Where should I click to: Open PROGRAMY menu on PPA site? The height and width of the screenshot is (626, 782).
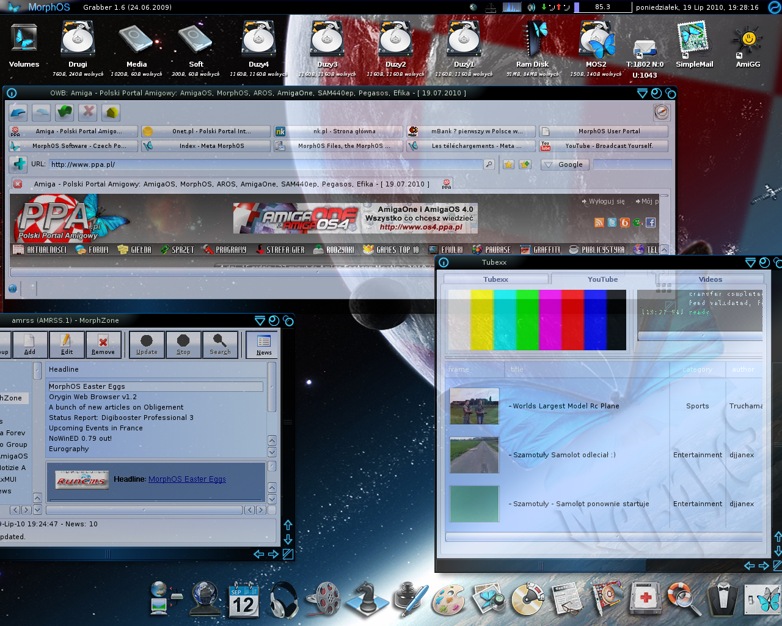225,250
